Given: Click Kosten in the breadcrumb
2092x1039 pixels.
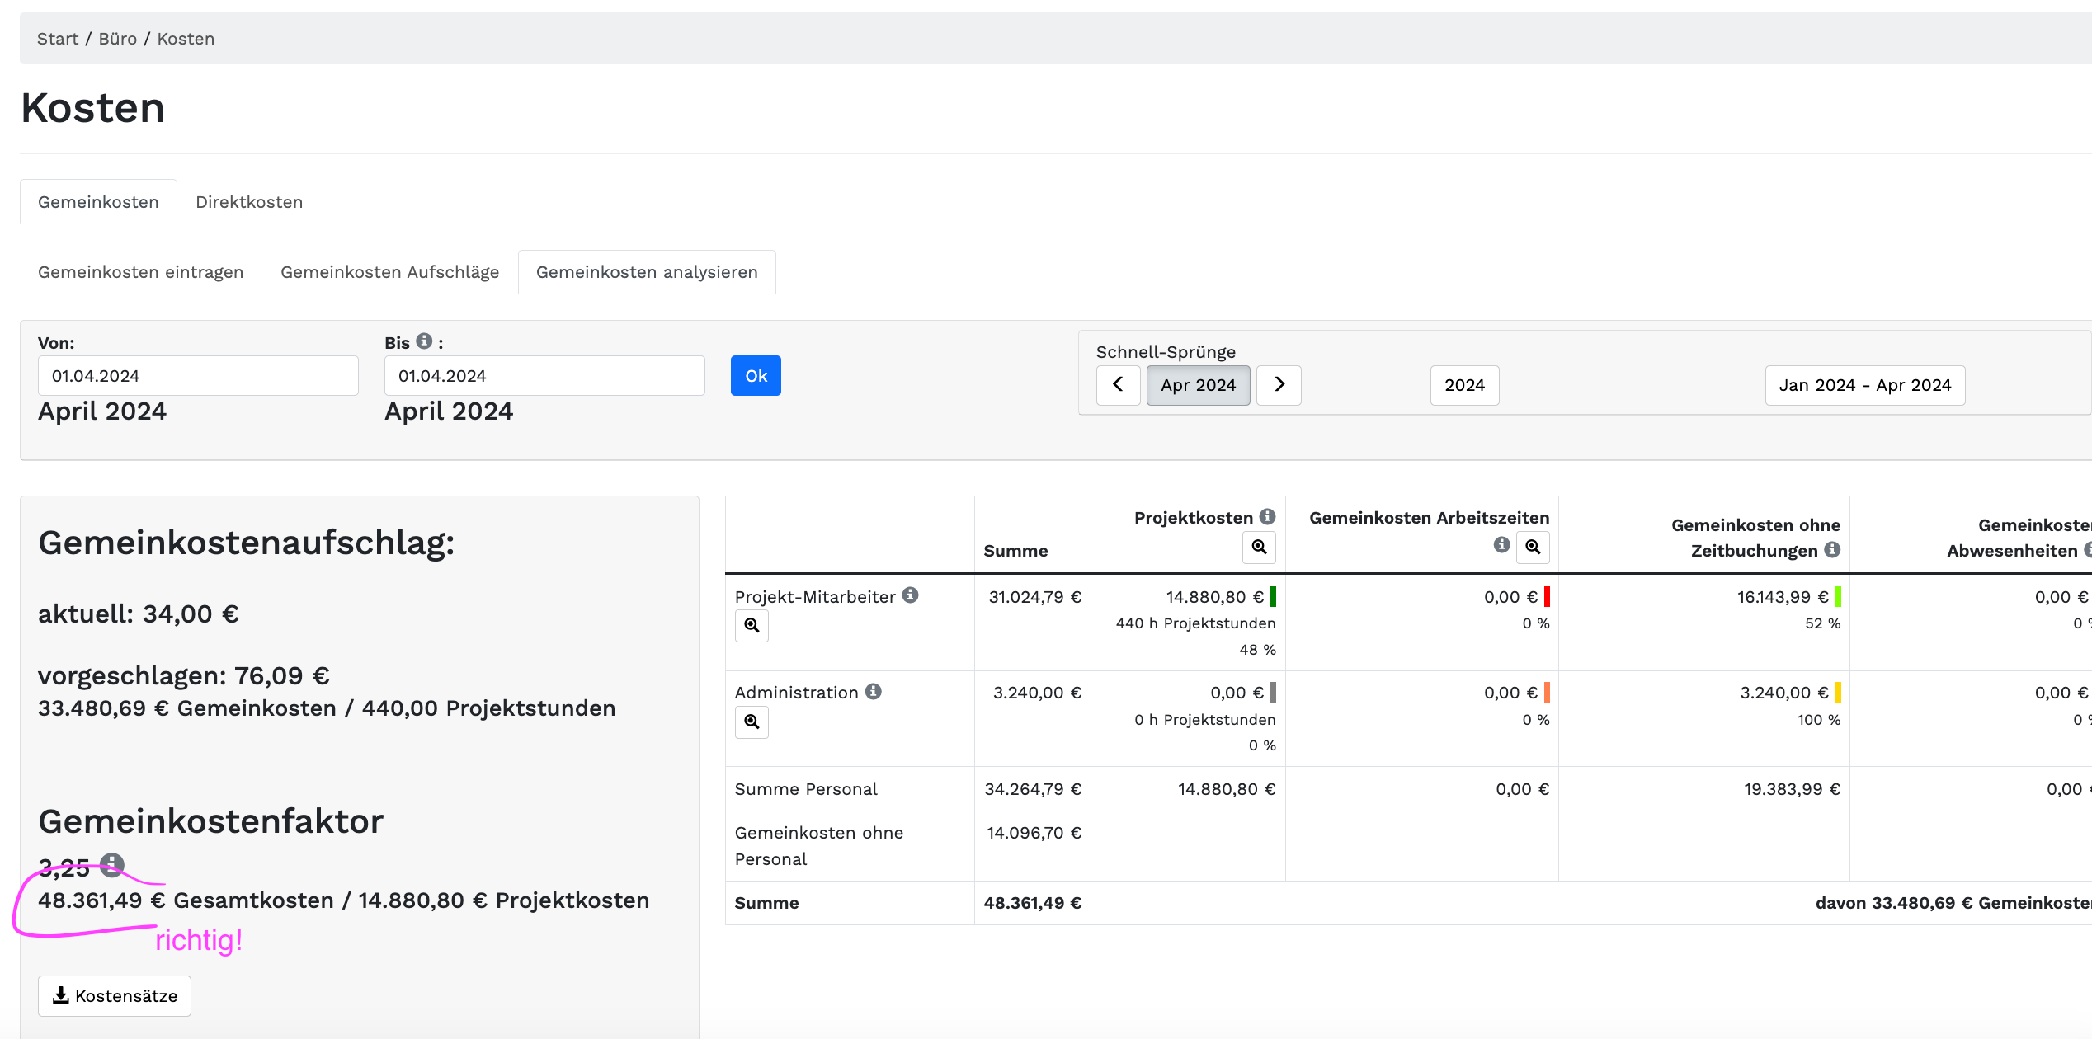Looking at the screenshot, I should click(186, 39).
